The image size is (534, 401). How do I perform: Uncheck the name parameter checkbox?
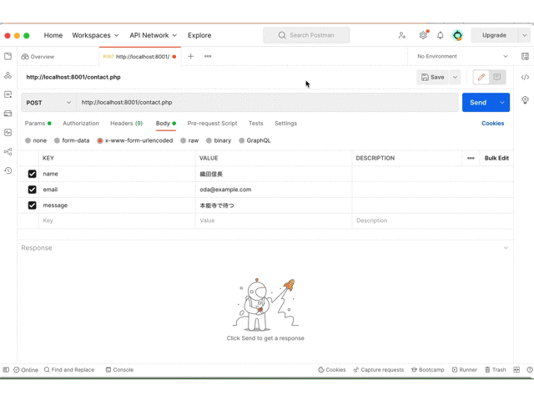32,174
